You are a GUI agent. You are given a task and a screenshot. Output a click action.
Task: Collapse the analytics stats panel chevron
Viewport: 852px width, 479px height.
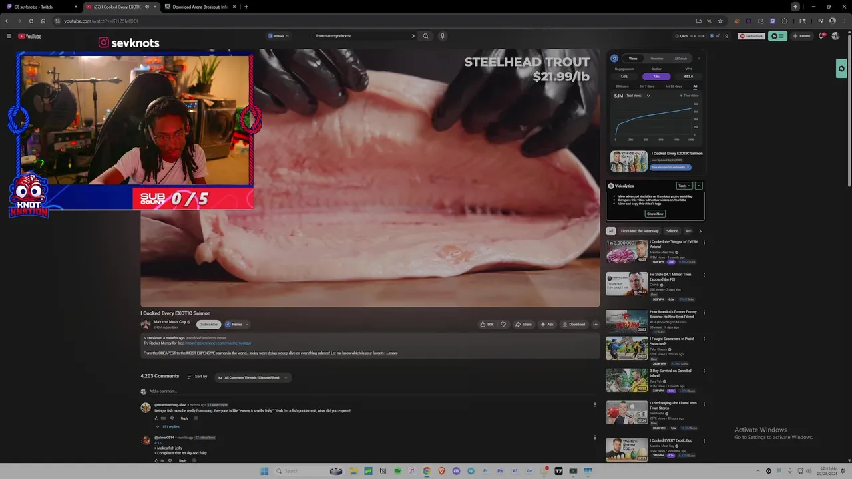coord(699,59)
